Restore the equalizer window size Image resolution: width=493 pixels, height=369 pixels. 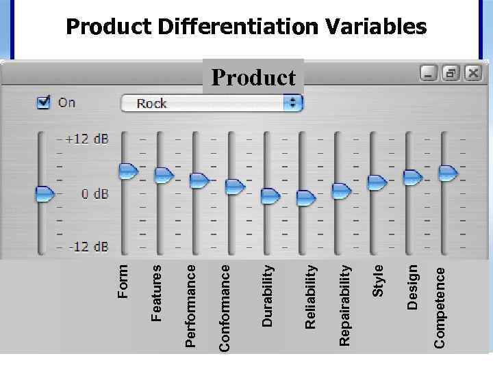(x=451, y=73)
